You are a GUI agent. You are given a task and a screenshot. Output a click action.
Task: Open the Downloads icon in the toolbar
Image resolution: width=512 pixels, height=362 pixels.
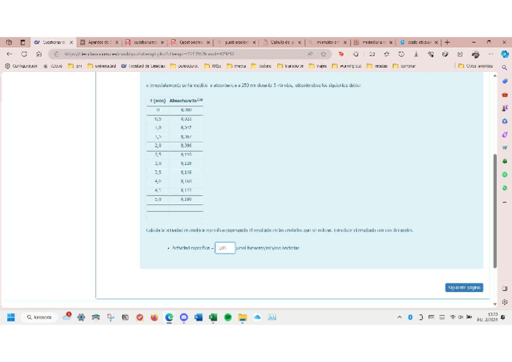coord(416,54)
